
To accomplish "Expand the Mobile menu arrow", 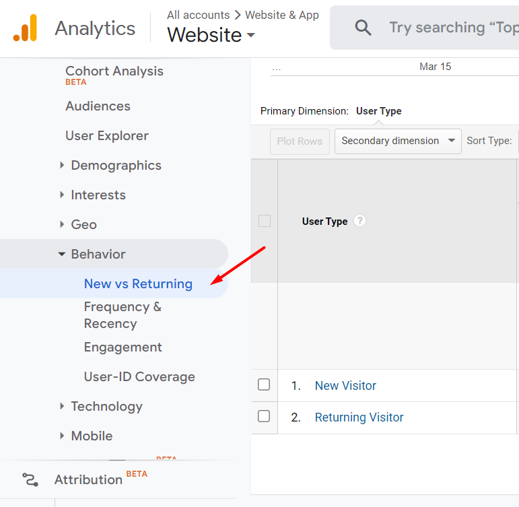I will coord(62,436).
